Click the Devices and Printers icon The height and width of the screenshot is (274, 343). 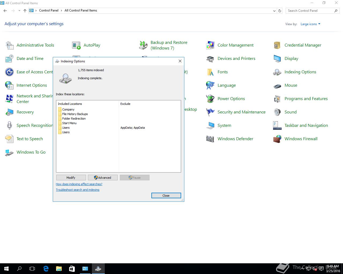[x=210, y=59]
